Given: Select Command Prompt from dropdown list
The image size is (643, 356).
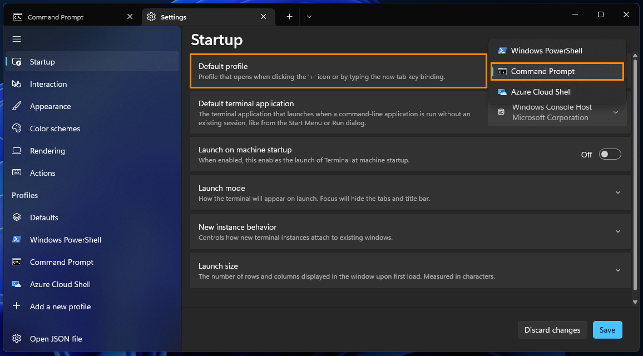Looking at the screenshot, I should click(x=557, y=71).
